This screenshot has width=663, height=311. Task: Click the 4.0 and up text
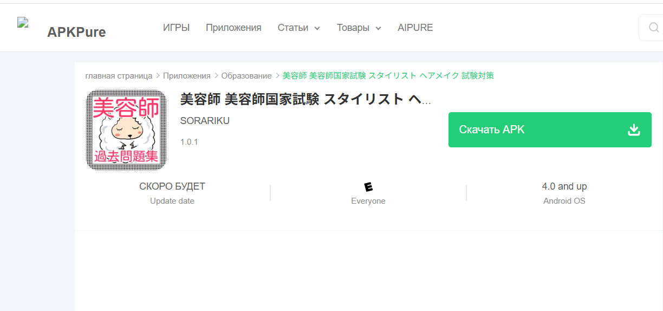[564, 186]
